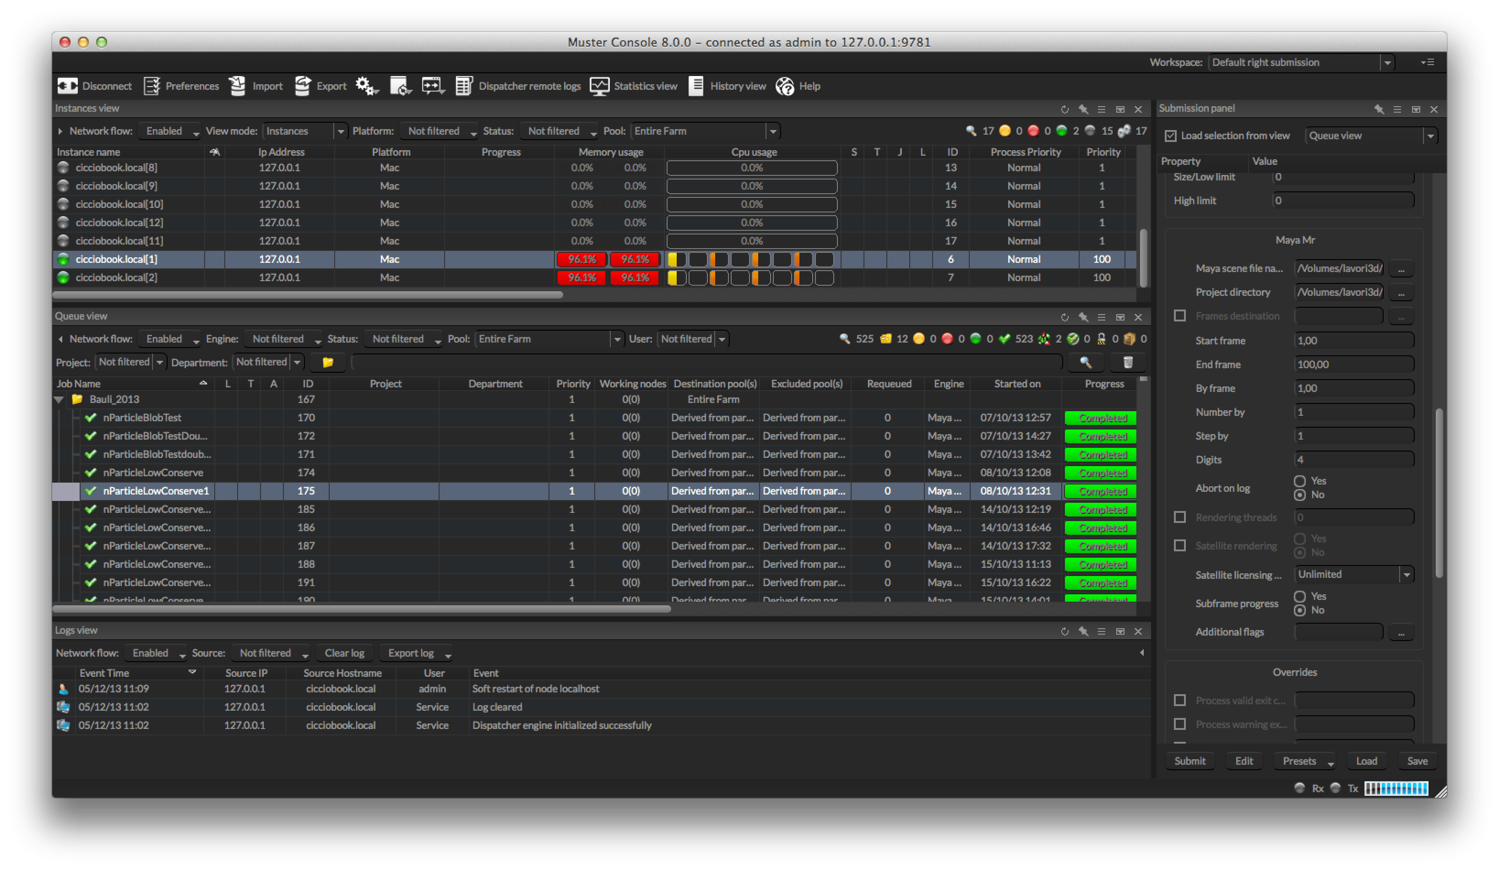This screenshot has height=870, width=1499.
Task: Click the Queue view search magnifier button
Action: [x=1086, y=362]
